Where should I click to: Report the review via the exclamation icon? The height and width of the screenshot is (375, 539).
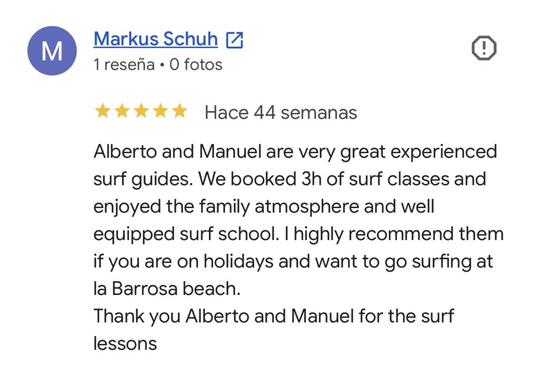pyautogui.click(x=484, y=48)
